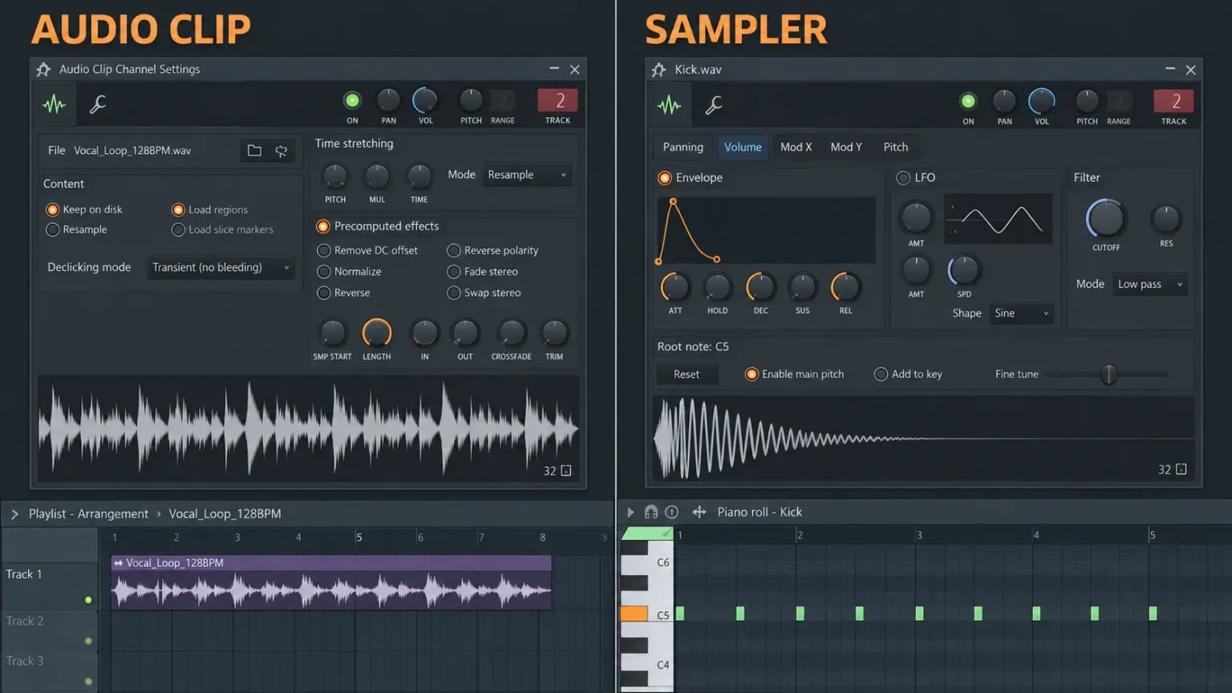Image resolution: width=1232 pixels, height=693 pixels.
Task: Switch to the Pitch tab
Action: click(896, 147)
